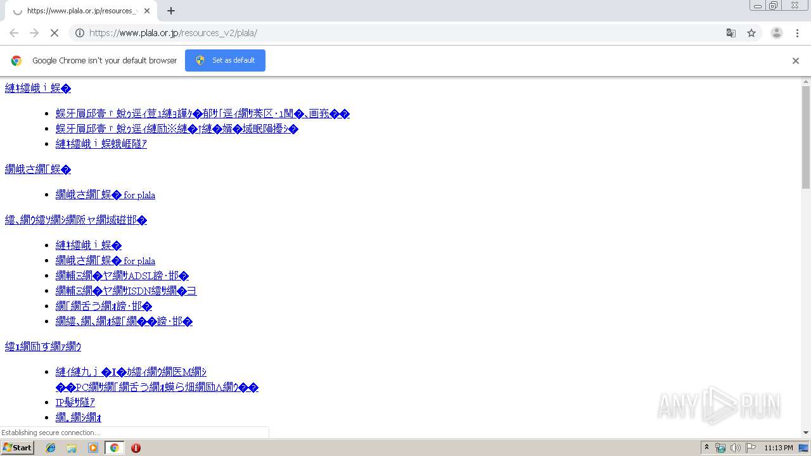Viewport: 811px width, 456px height.
Task: Open the link containing PC text
Action: pyautogui.click(x=157, y=387)
